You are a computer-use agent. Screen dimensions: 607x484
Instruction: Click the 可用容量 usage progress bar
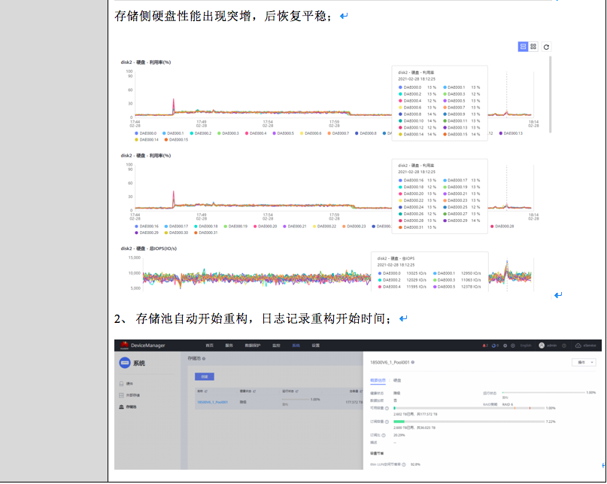[469, 408]
